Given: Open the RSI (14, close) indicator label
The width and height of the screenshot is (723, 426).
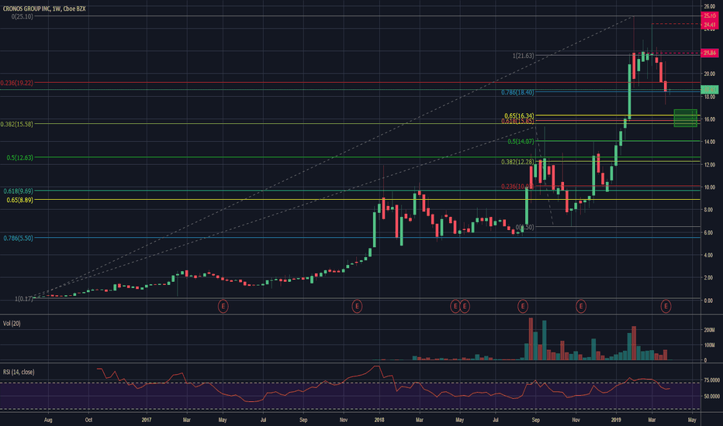Looking at the screenshot, I should (19, 372).
